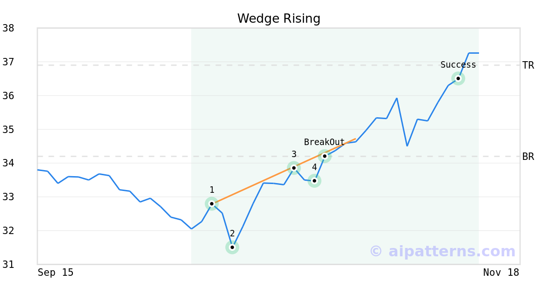
Task: Click the 37 value on the price axis
Action: pos(8,62)
